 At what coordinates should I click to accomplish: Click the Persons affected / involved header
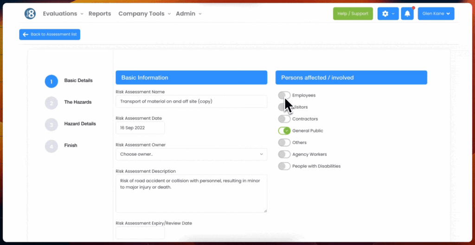point(352,77)
